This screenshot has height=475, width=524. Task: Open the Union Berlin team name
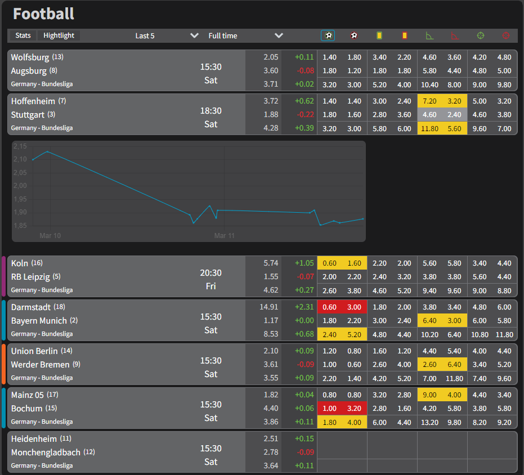(34, 351)
